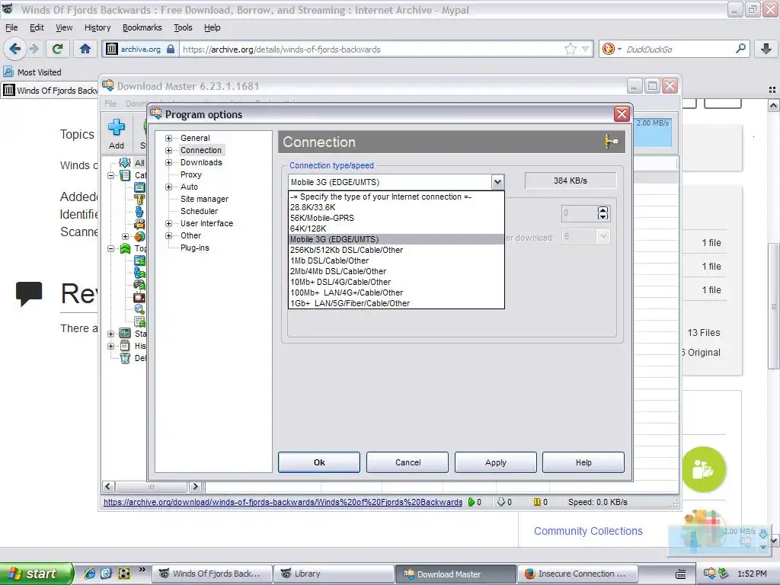
Task: Click increment arrow on number spinner
Action: (x=603, y=210)
